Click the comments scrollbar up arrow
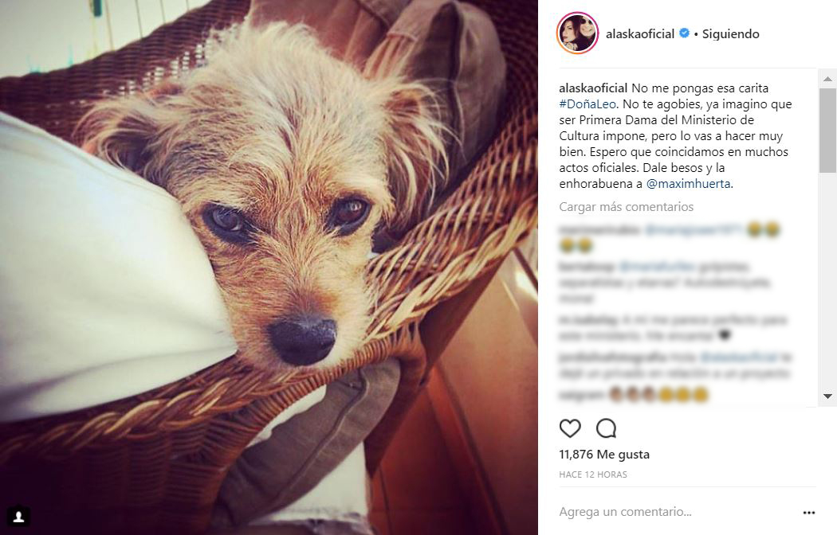Viewport: 837px width, 535px height. [x=827, y=79]
